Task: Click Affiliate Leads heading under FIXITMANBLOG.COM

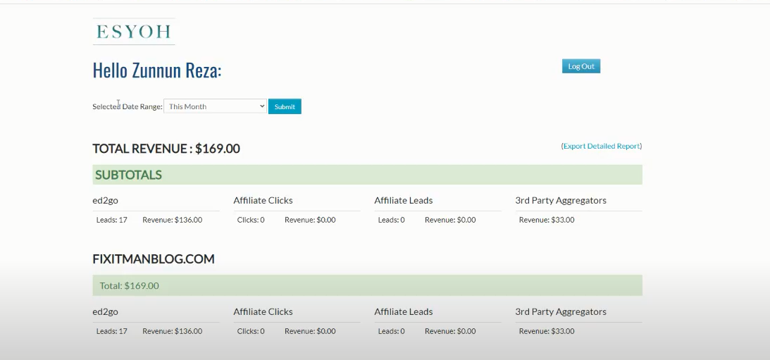Action: click(404, 312)
